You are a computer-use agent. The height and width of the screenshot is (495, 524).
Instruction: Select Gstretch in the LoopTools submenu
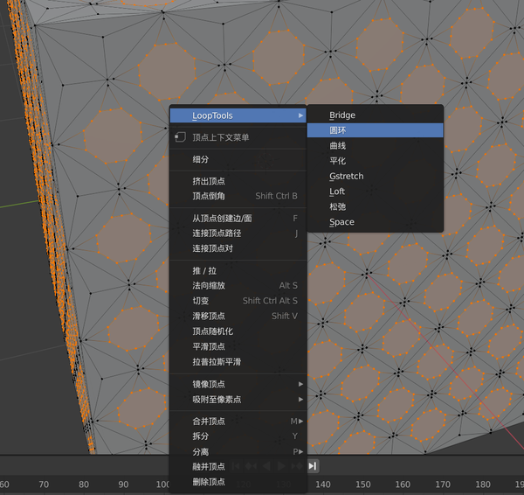click(375, 176)
